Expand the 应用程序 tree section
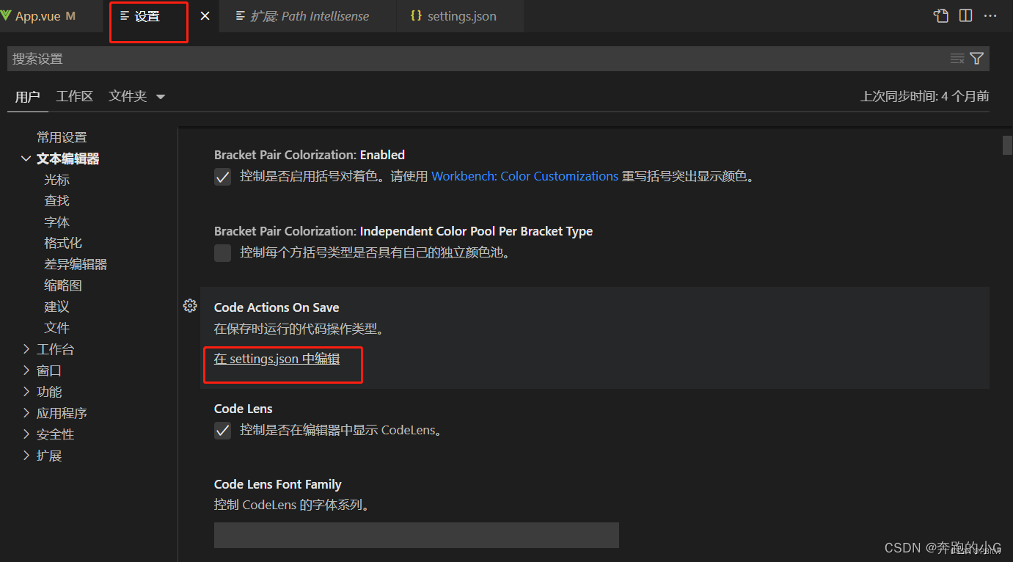 [26, 413]
